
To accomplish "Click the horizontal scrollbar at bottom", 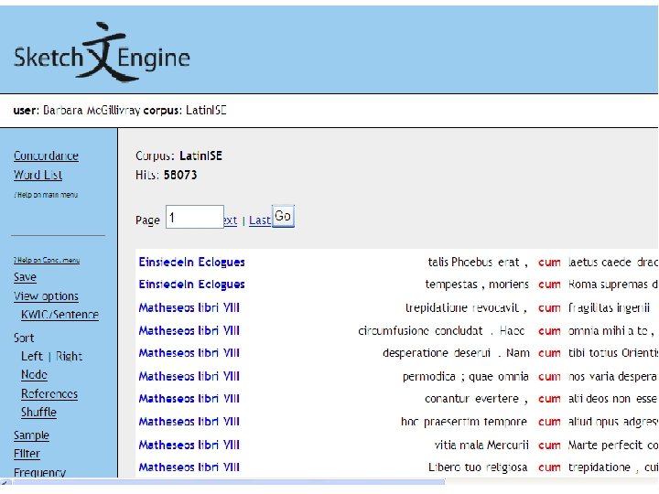I will pyautogui.click(x=229, y=482).
